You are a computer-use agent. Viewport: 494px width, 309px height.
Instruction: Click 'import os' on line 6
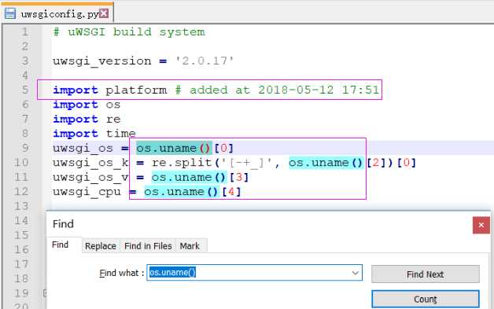point(87,105)
